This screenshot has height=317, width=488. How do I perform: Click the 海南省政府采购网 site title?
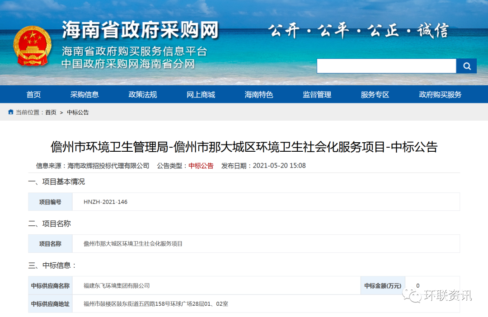[140, 30]
